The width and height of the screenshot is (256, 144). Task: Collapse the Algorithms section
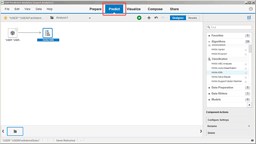pyautogui.click(x=209, y=42)
